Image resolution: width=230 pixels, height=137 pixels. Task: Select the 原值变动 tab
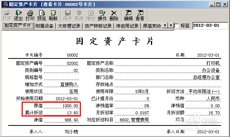click(x=152, y=26)
